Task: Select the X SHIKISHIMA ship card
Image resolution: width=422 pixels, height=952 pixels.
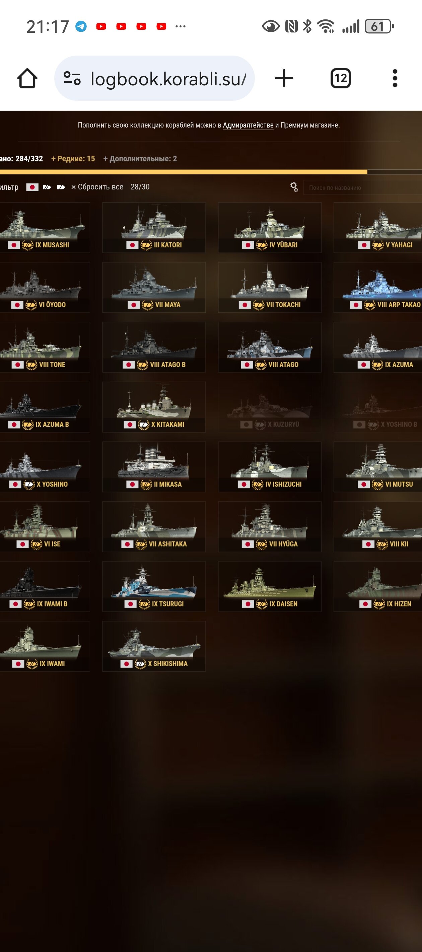Action: pos(154,646)
